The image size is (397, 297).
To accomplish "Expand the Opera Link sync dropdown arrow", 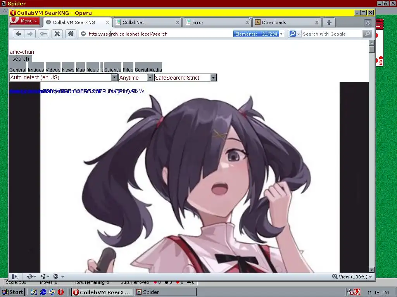I will [35, 277].
